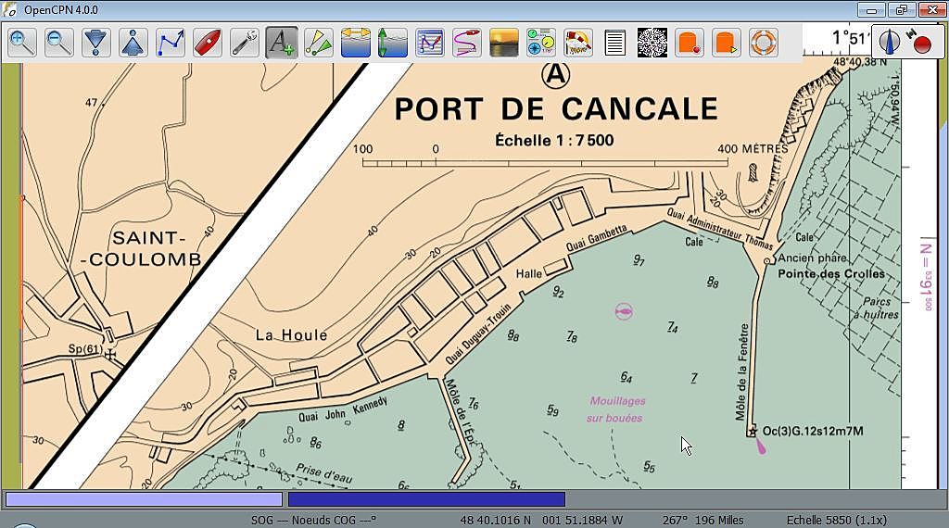Click the Sp(61) church spire symbol
The image size is (949, 528).
tap(109, 354)
